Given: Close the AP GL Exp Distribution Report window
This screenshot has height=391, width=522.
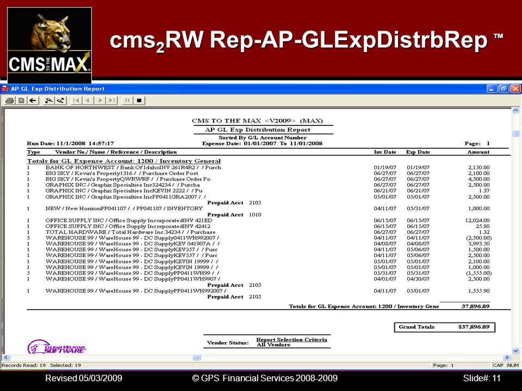Looking at the screenshot, I should [515, 89].
